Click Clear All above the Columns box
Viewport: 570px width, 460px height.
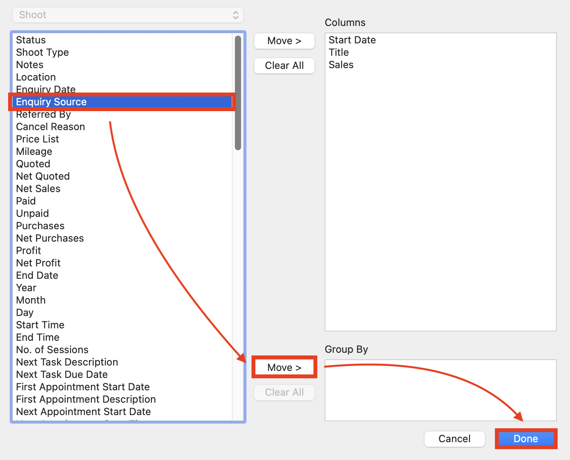click(284, 65)
